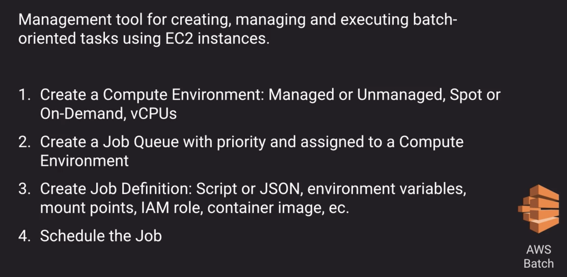Click "Environment" on item two's second line
The image size is (567, 277).
tap(84, 161)
